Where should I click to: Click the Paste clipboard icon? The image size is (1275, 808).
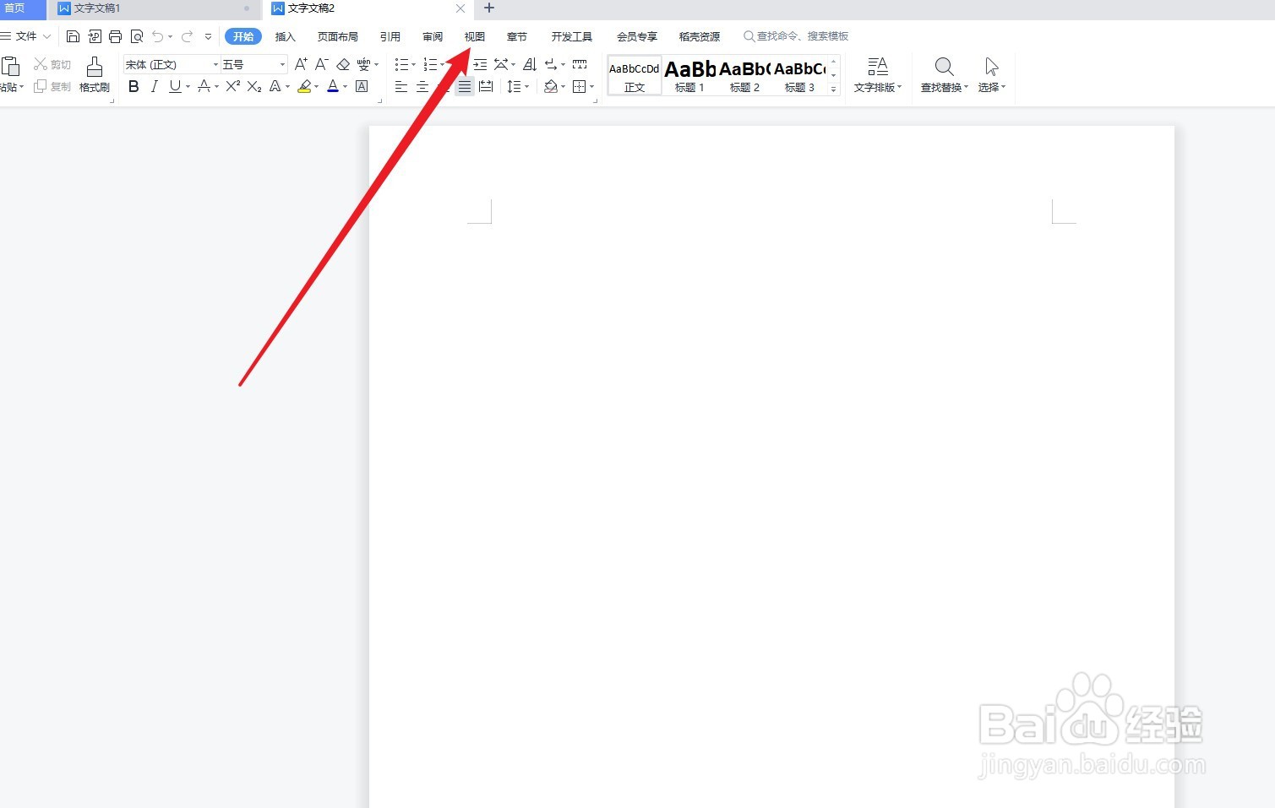click(10, 67)
